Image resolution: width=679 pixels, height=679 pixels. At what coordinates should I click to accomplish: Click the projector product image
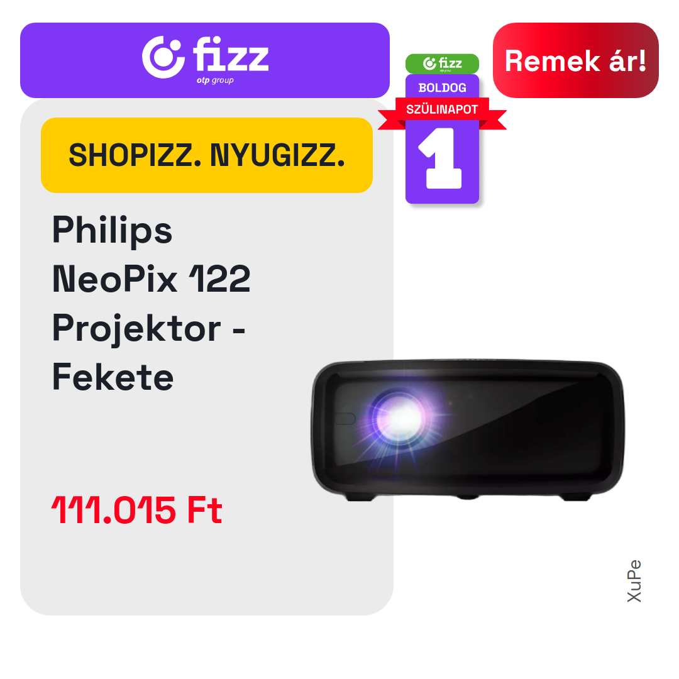point(468,430)
